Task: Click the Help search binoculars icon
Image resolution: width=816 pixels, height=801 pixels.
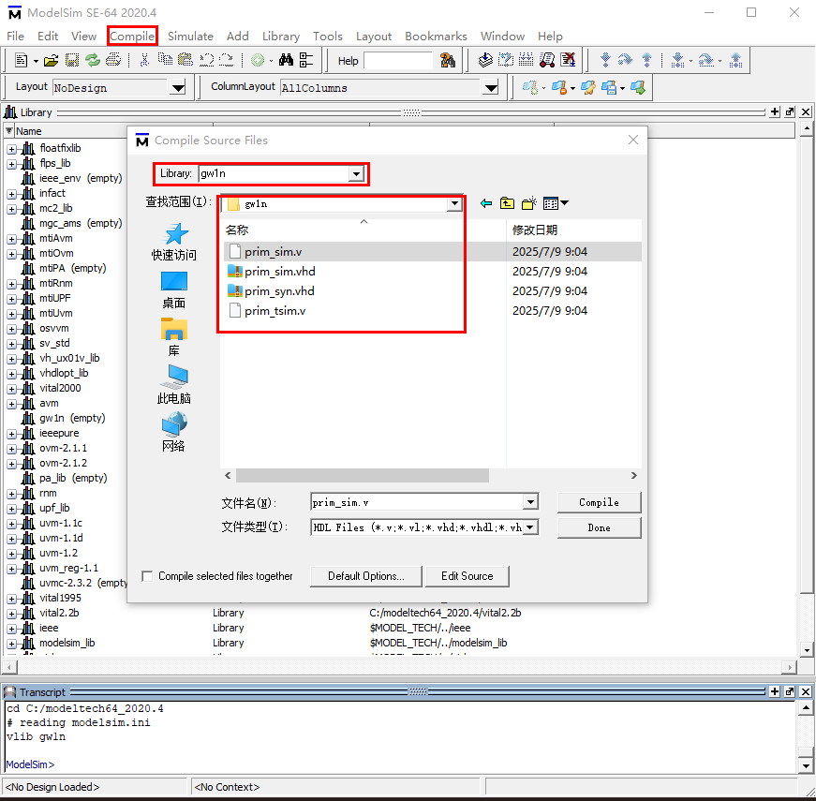Action: pyautogui.click(x=448, y=60)
